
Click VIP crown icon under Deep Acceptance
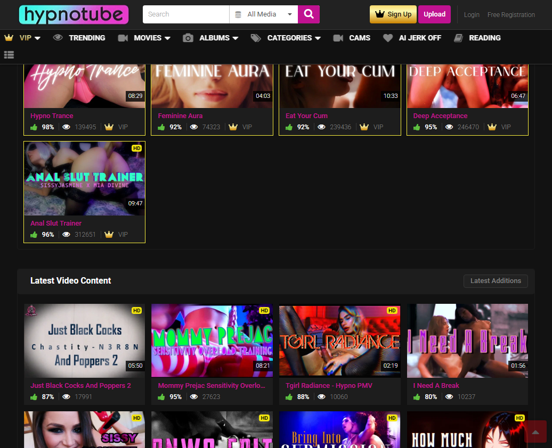492,127
